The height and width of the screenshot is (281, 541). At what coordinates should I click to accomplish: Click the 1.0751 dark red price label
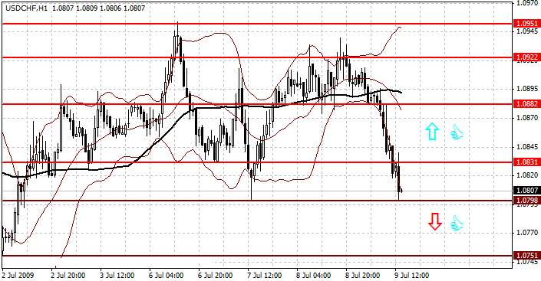527,255
